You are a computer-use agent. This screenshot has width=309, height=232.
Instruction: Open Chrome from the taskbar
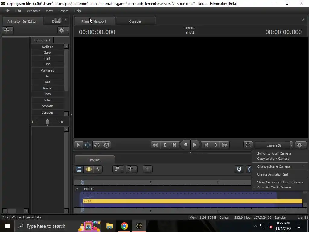(x=124, y=226)
